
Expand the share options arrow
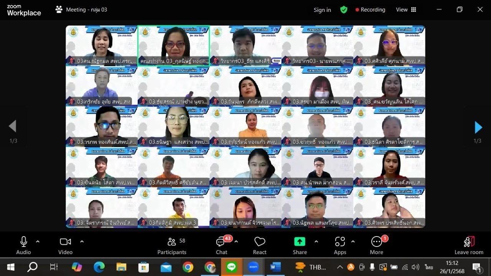pos(316,242)
